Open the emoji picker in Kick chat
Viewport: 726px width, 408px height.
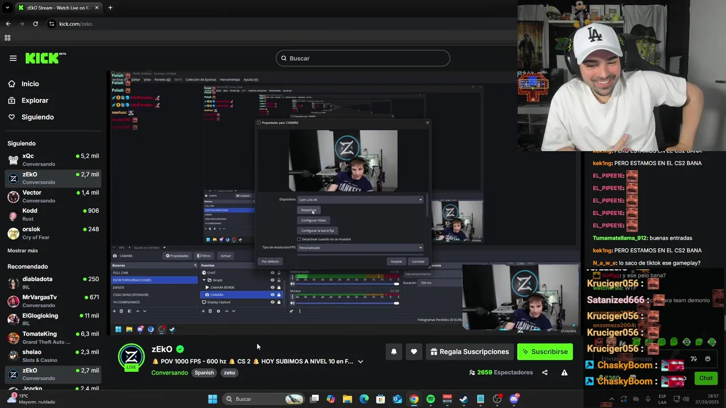coord(707,359)
